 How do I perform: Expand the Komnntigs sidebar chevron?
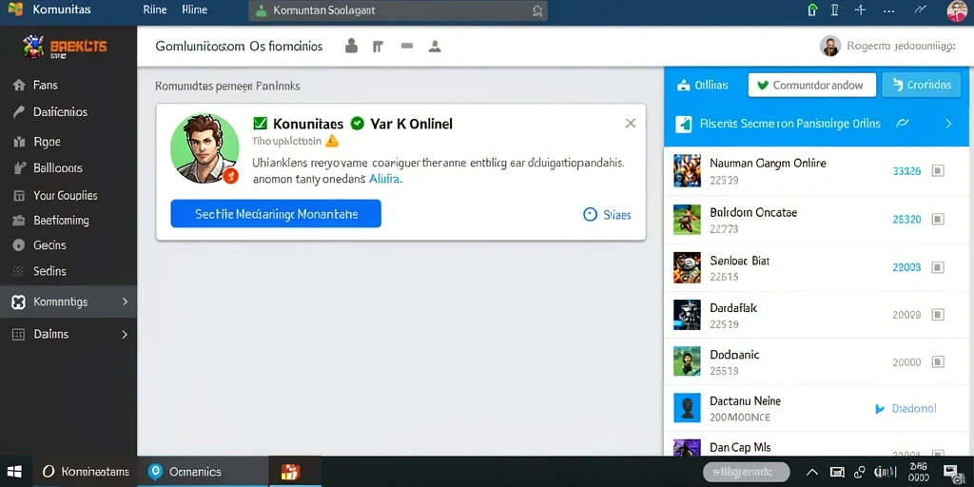tap(125, 302)
